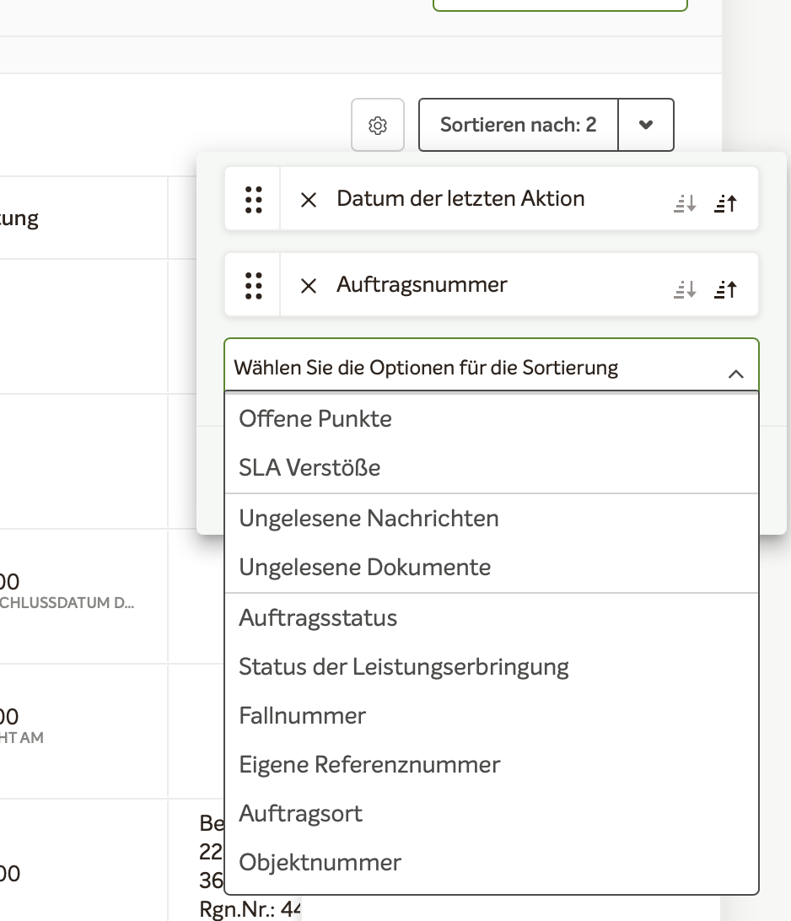Screen dimensions: 791x921
Task: Sort 'Datum der letzten Aktion' descending
Action: 685,203
